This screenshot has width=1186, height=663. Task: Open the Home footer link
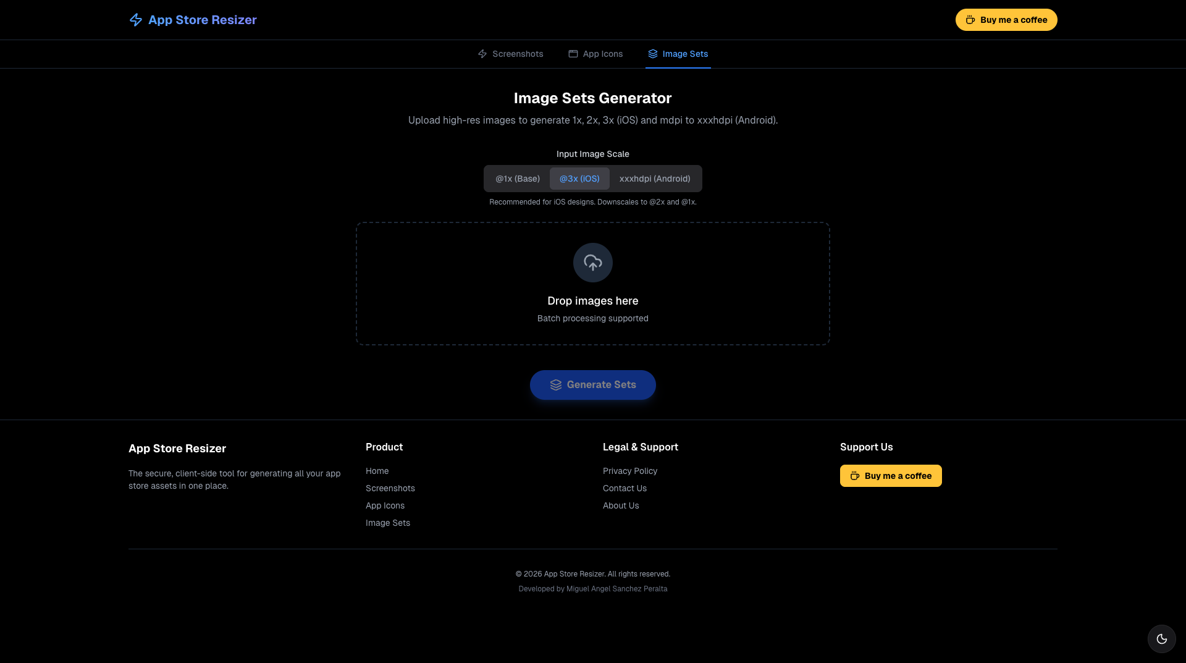pyautogui.click(x=377, y=471)
